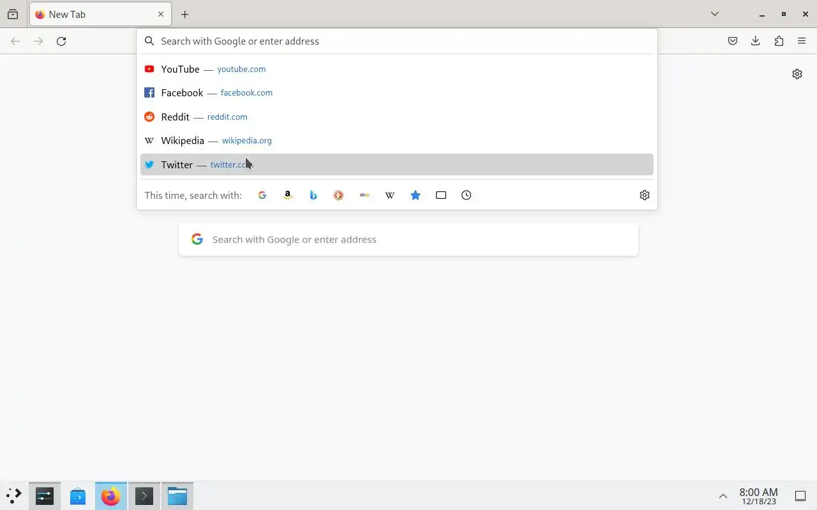This screenshot has height=510, width=817.
Task: Search this time with Wikipedia icon
Action: 390,195
